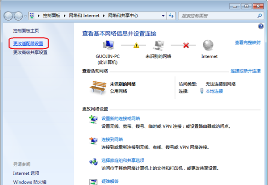Click the Control Panel icon in address bar
Viewport: 268px width, 185px height.
(32, 16)
